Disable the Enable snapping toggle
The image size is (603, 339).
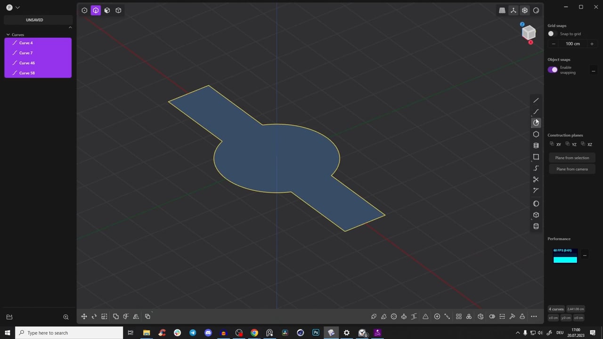(553, 70)
